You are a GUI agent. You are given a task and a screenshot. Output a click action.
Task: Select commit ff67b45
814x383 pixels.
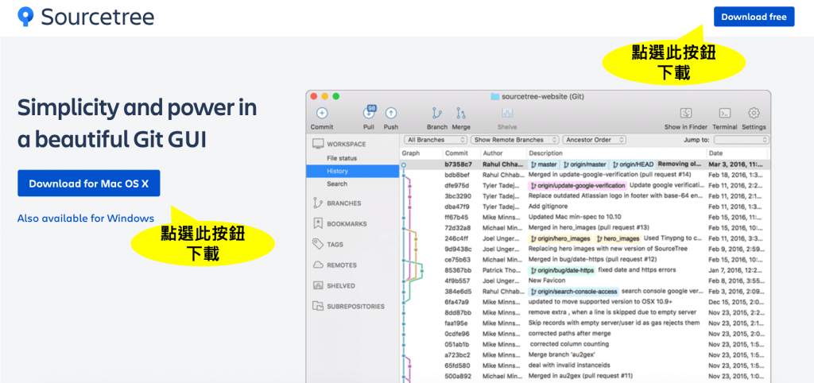tap(585, 218)
